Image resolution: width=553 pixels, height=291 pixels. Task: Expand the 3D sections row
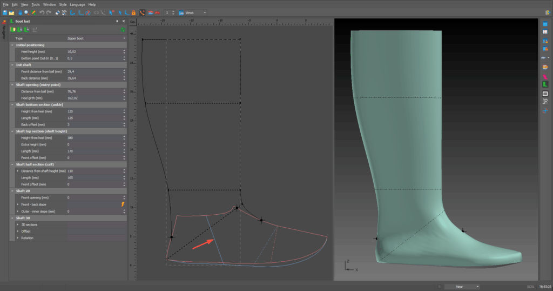[17, 224]
